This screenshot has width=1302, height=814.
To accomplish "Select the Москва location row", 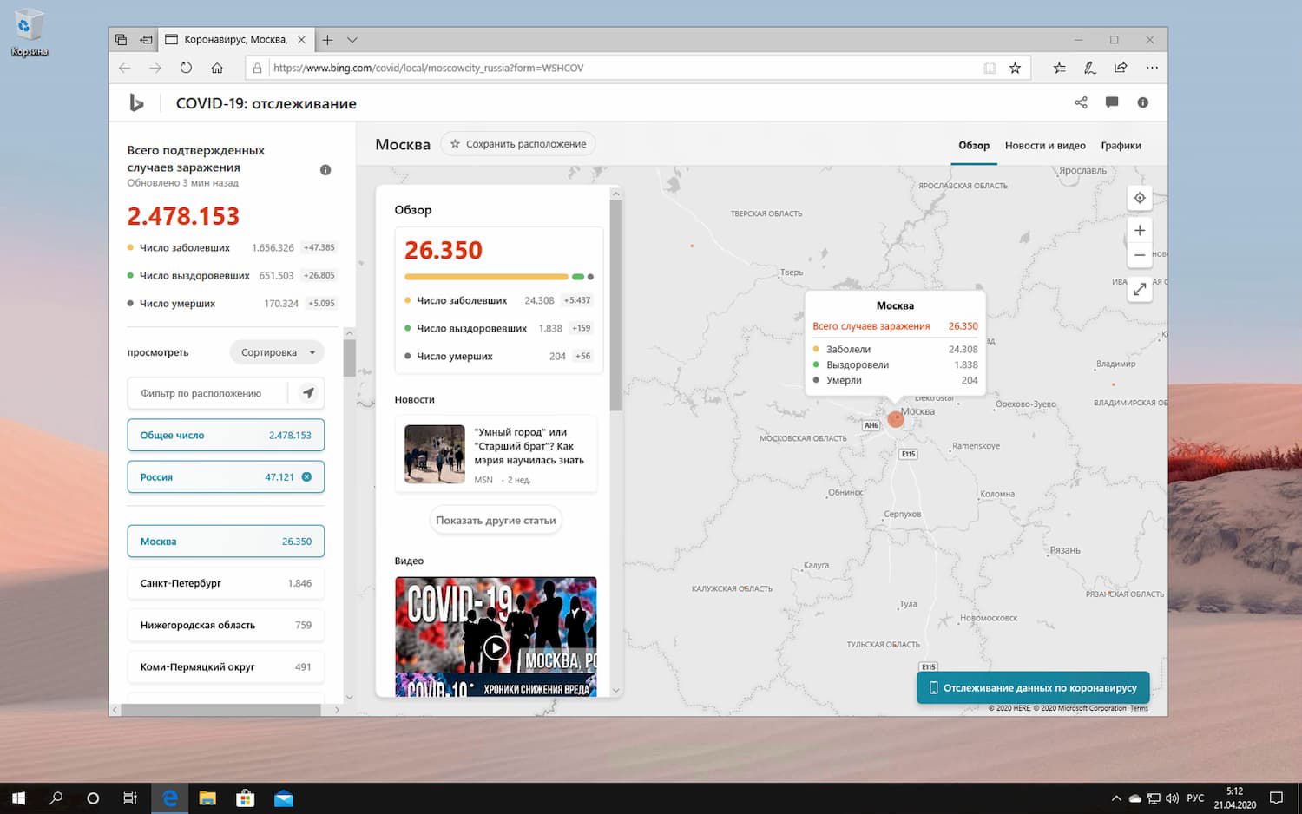I will click(x=226, y=542).
